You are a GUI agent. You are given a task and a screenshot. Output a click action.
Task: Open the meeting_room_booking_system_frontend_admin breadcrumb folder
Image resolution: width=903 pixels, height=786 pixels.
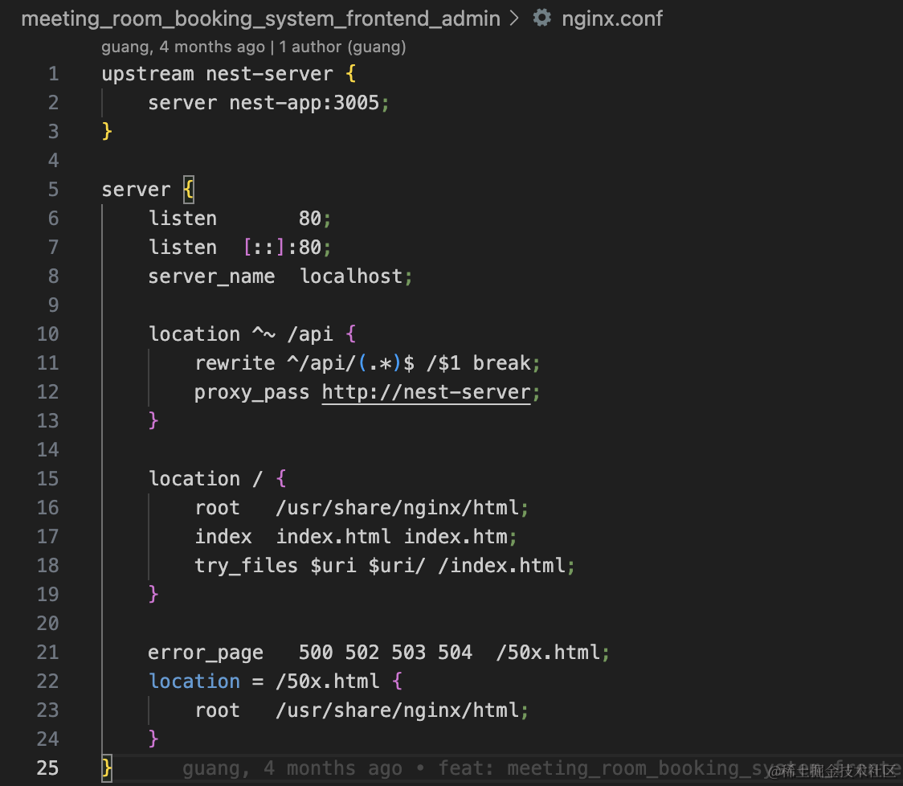coord(260,18)
